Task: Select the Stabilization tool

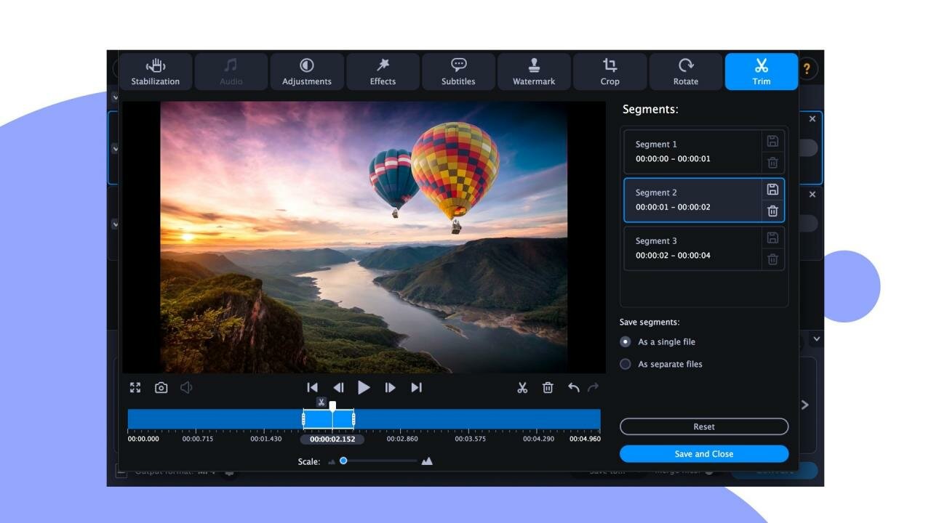Action: [155, 71]
